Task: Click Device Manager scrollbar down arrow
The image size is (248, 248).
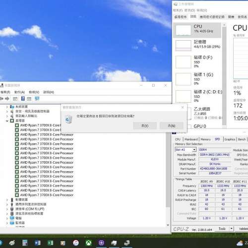Action: click(168, 225)
